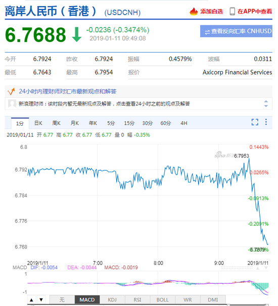Click the orange trend arrow icon

point(11,91)
